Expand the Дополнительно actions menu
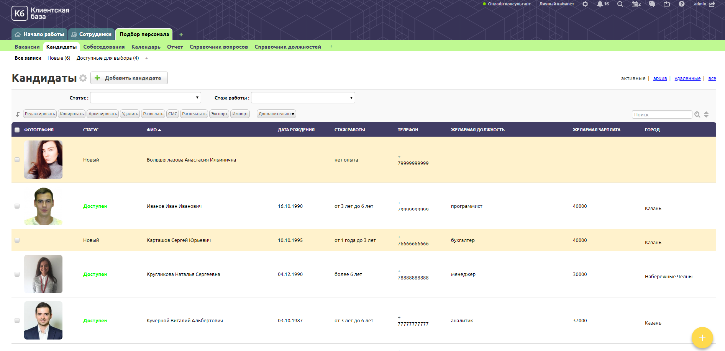725x351 pixels. point(276,114)
